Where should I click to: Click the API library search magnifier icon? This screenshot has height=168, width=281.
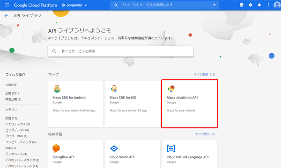click(x=54, y=51)
